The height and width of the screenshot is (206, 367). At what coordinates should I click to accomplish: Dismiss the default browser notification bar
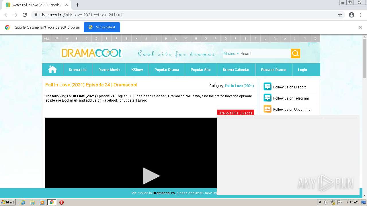(360, 27)
